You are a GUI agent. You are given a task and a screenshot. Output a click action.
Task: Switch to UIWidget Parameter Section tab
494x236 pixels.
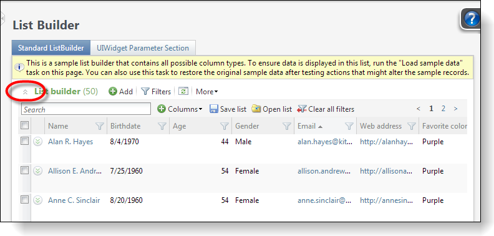click(x=143, y=48)
